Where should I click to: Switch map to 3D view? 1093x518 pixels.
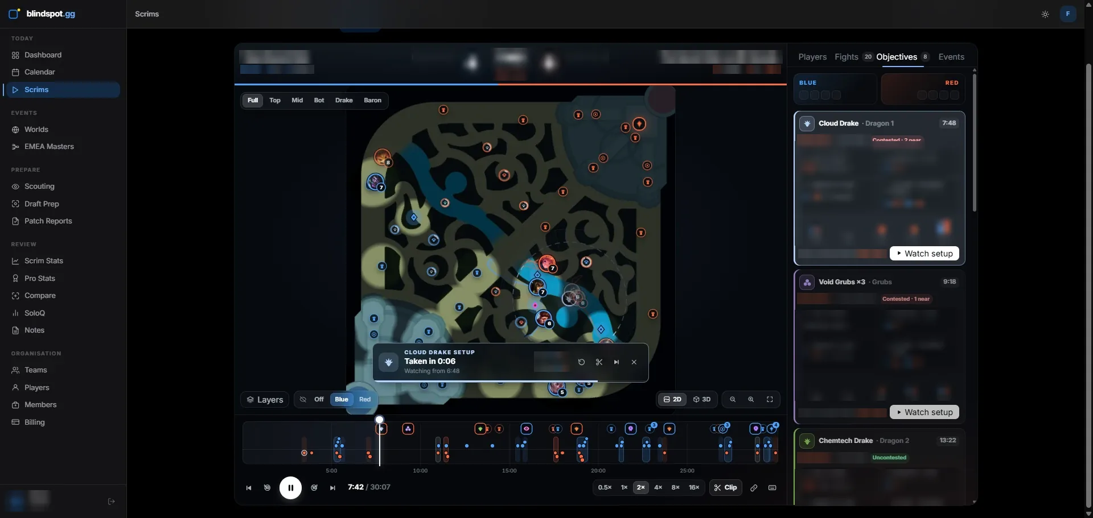[x=702, y=400]
